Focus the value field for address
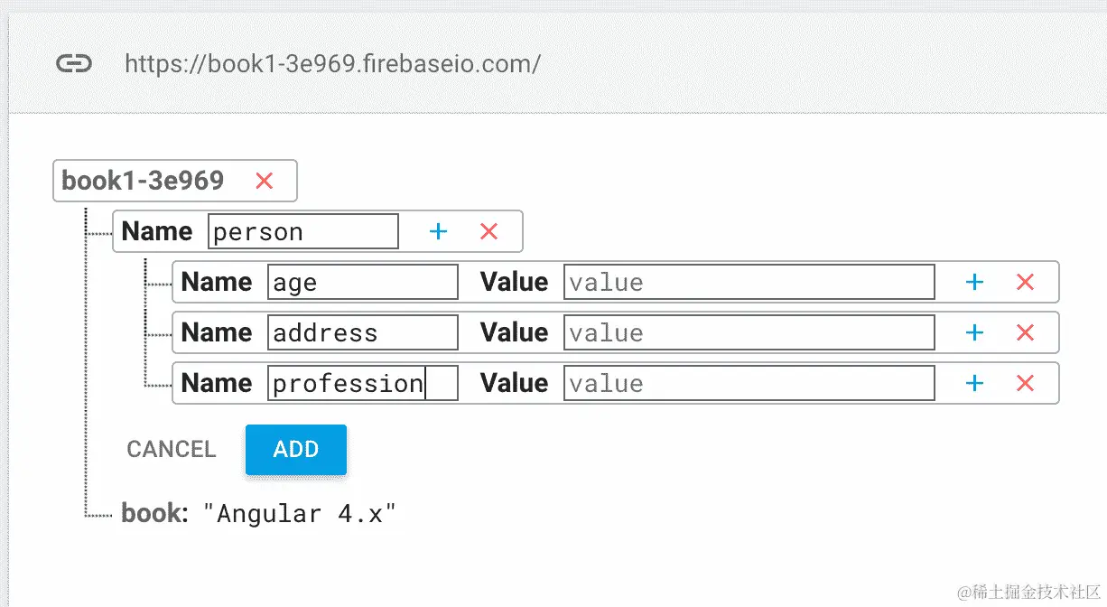The image size is (1107, 607). (749, 332)
